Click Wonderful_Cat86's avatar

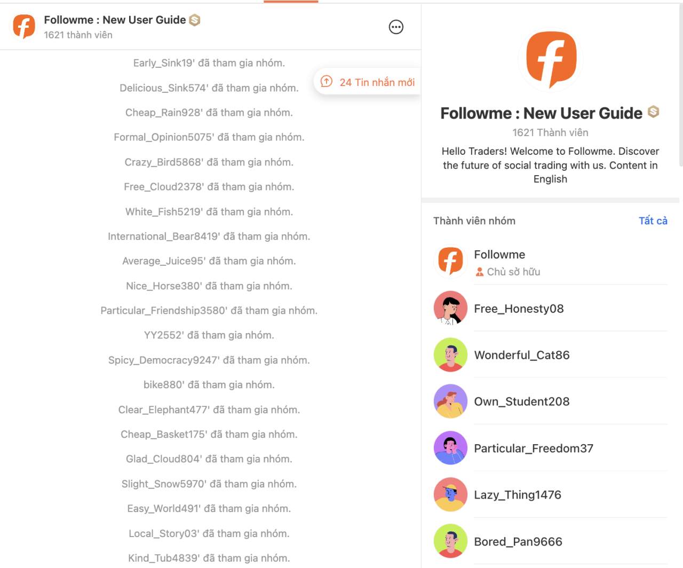coord(450,355)
